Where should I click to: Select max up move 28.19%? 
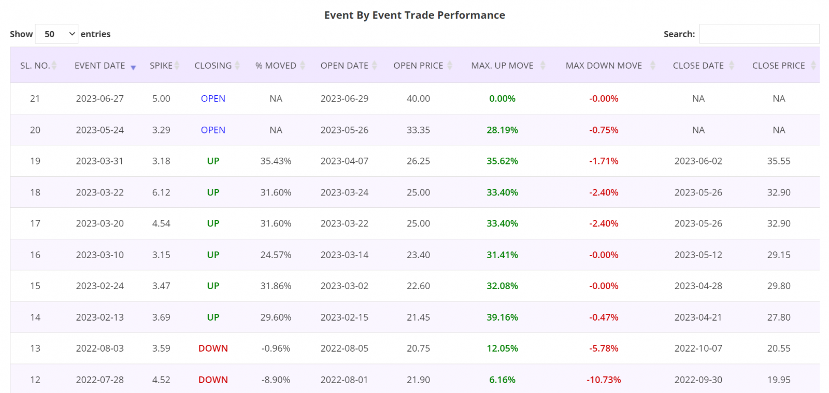tap(502, 130)
